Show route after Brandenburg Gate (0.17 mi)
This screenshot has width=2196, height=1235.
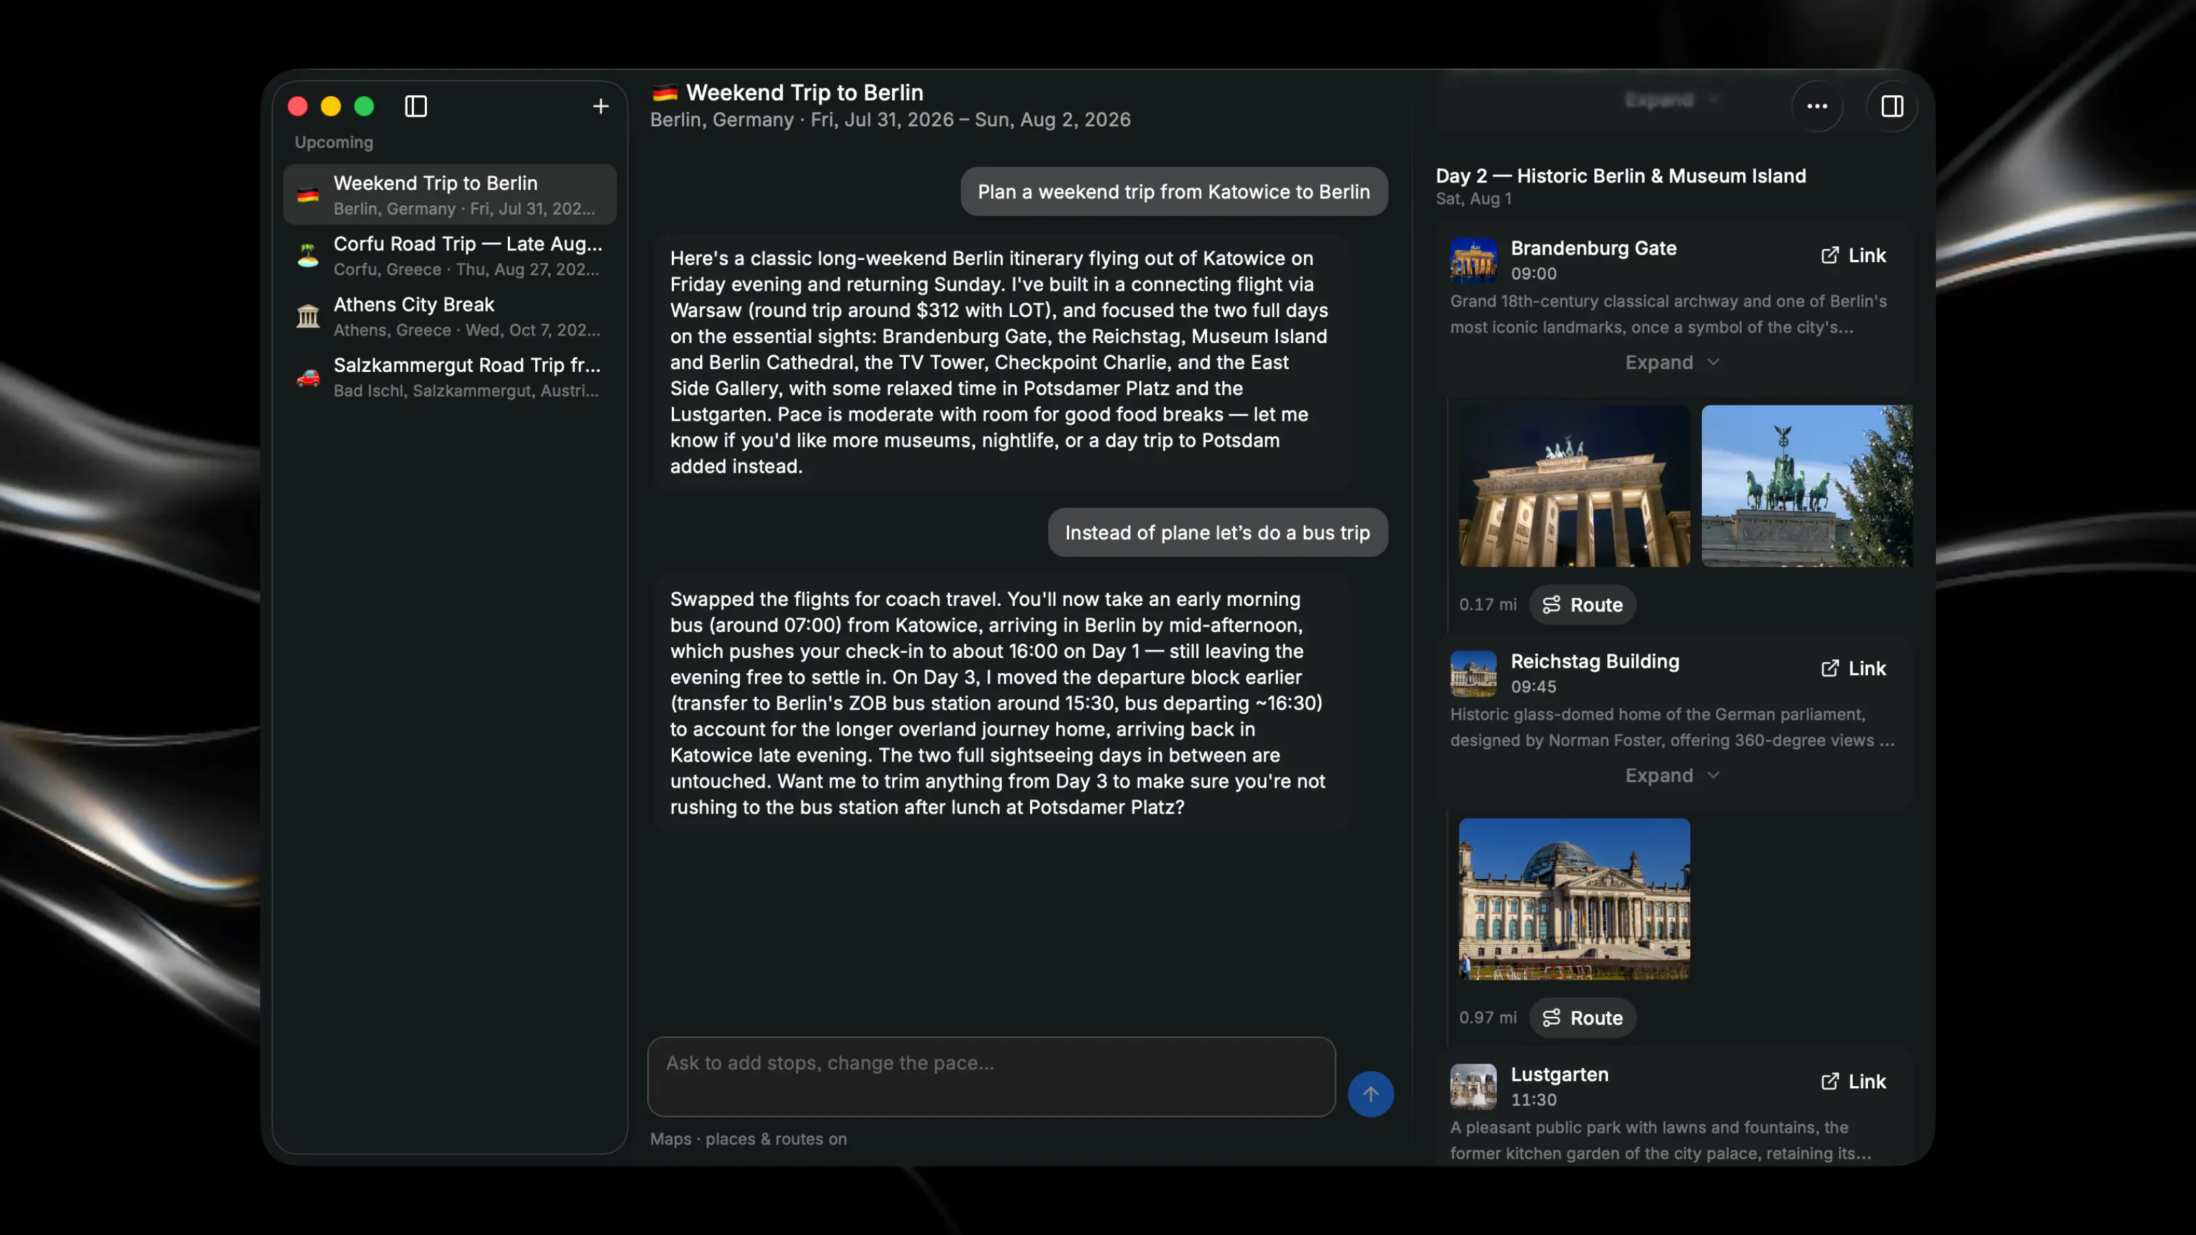pyautogui.click(x=1582, y=604)
